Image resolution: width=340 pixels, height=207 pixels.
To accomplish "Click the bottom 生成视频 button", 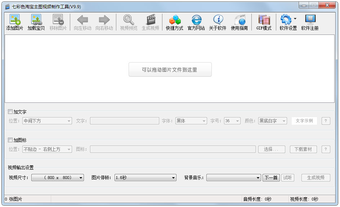I will [316, 178].
